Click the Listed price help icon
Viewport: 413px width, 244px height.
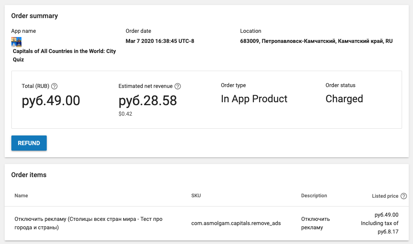tap(404, 196)
